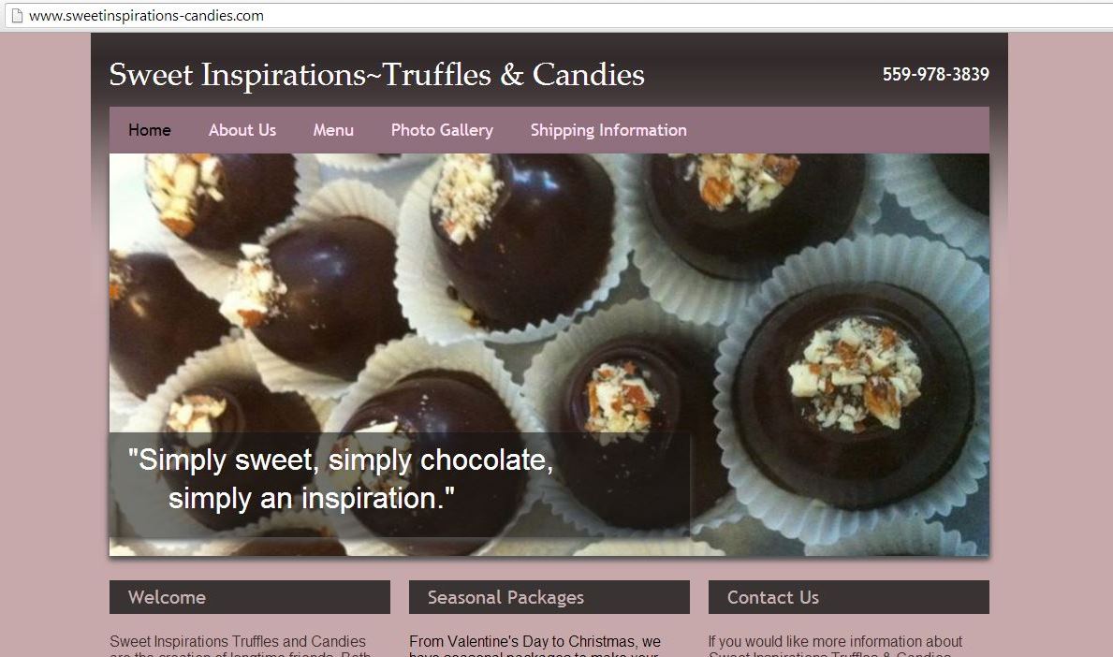Select the website URL in address bar

(146, 16)
